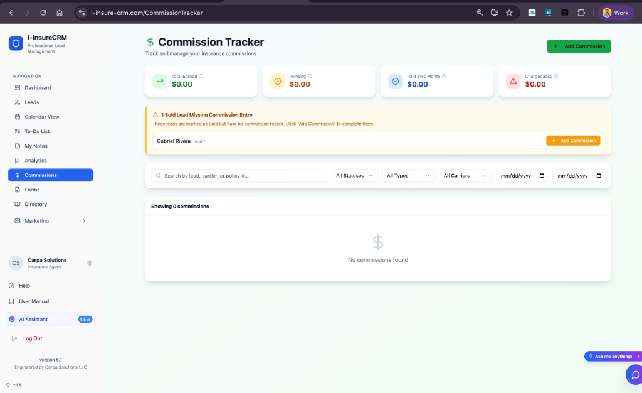Open Directory in sidebar
The width and height of the screenshot is (642, 393).
click(x=50, y=204)
